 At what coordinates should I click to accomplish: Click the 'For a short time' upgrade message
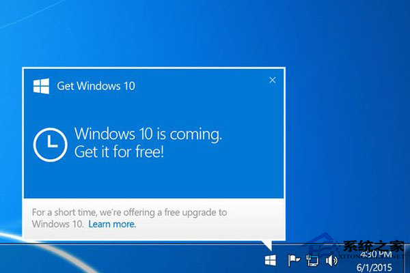pos(129,218)
